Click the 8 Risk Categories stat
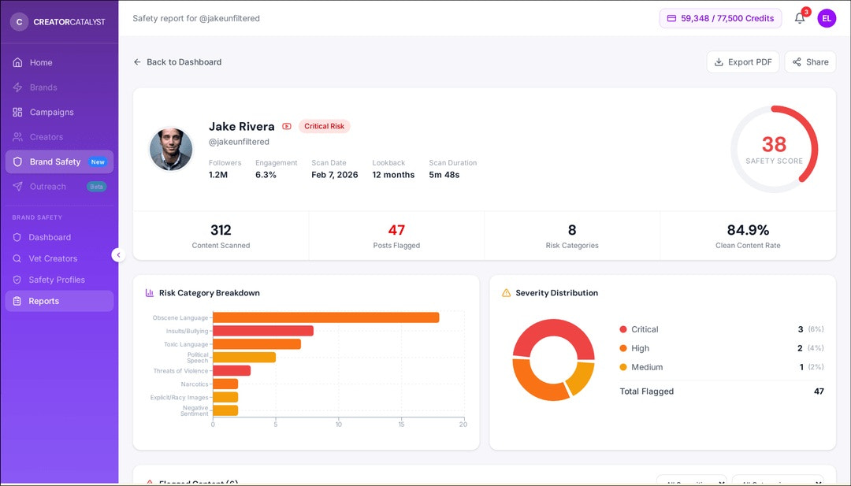Screen dimensions: 851x486 (572, 236)
